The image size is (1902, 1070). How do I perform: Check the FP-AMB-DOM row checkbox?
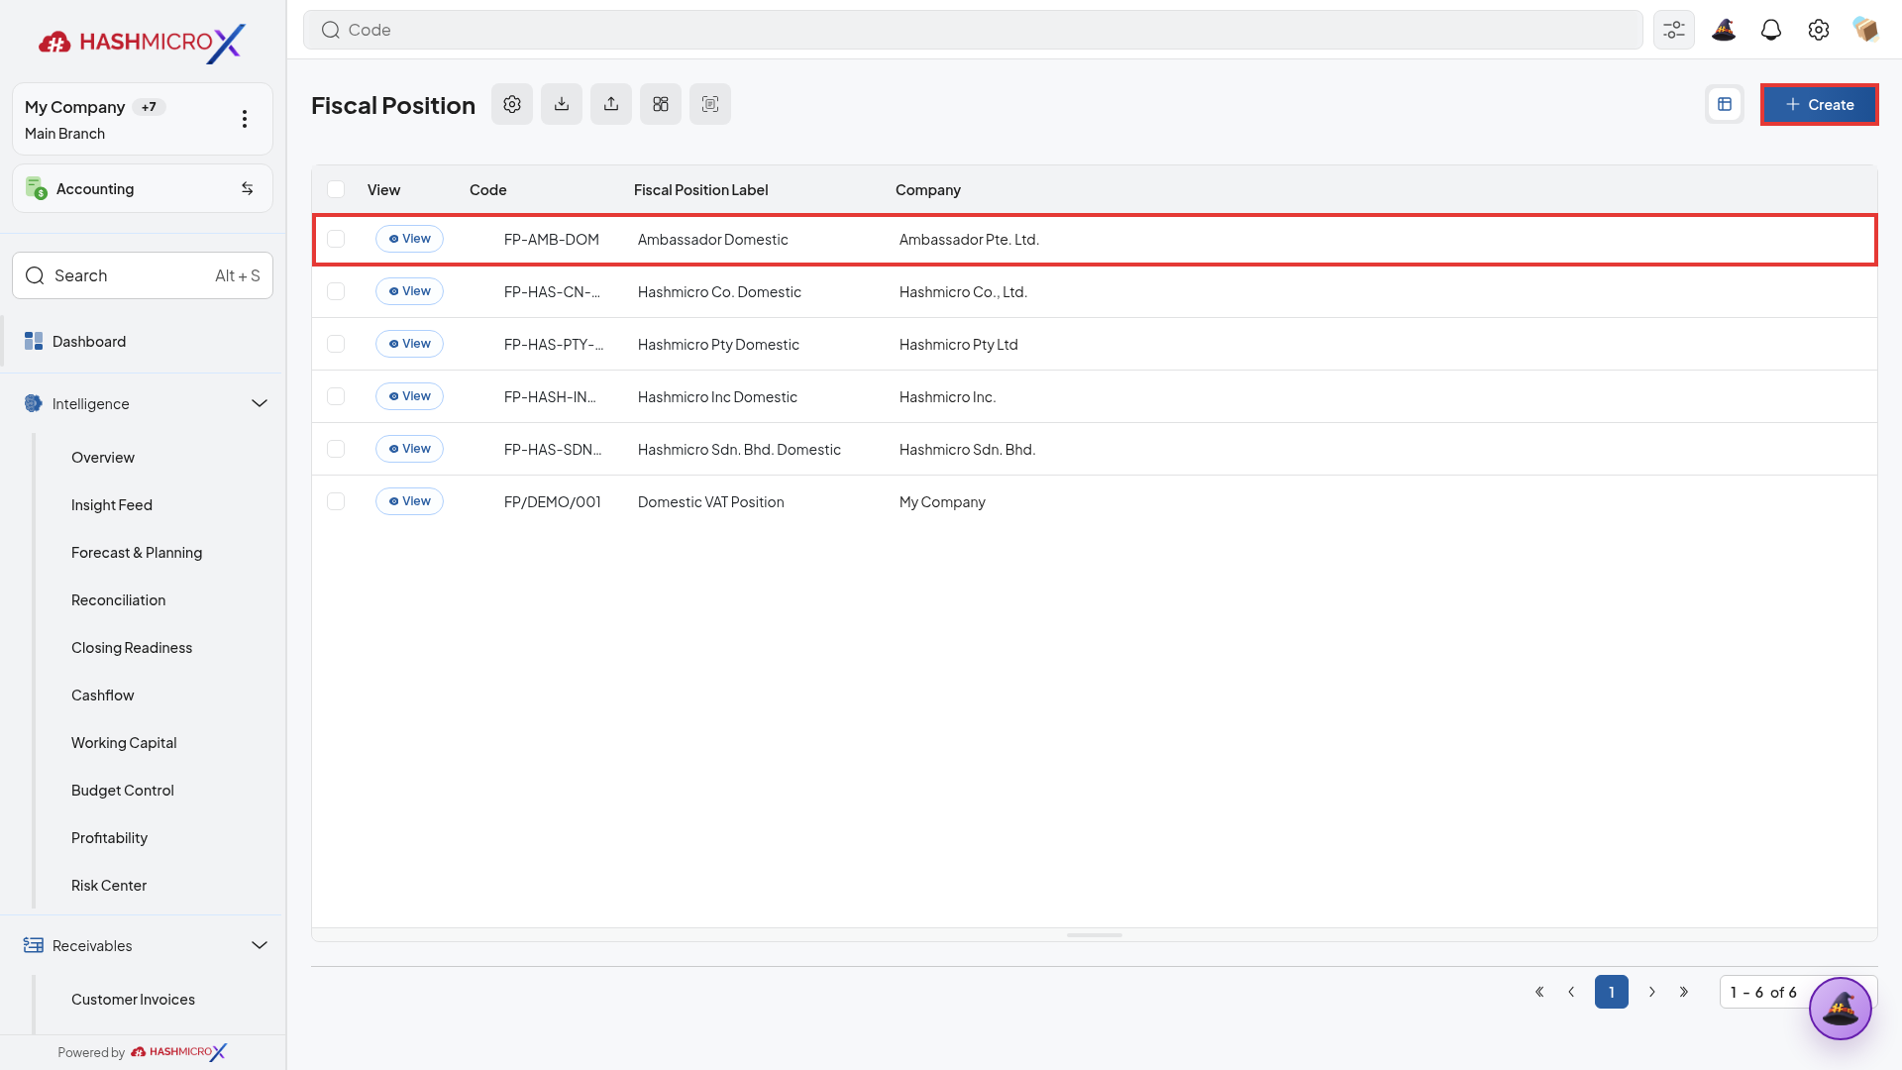pos(336,239)
